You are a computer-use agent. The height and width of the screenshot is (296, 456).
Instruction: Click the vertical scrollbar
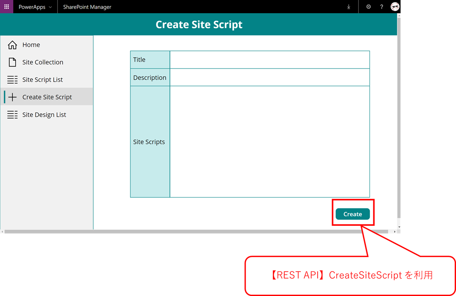pyautogui.click(x=399, y=118)
